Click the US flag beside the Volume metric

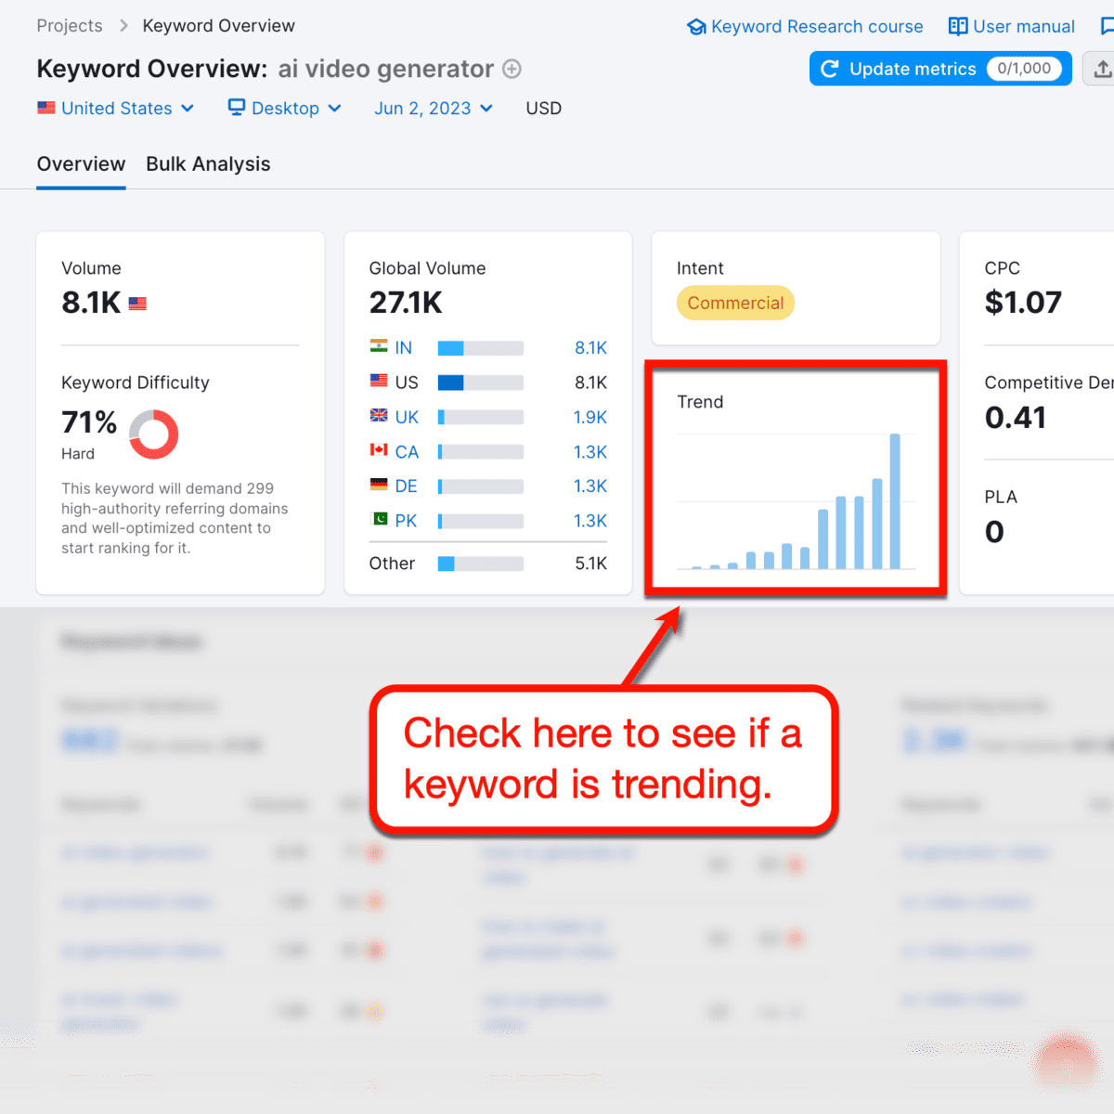click(x=139, y=303)
